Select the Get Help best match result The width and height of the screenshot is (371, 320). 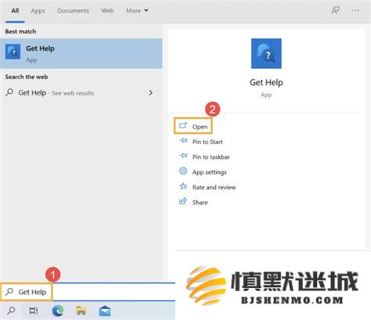click(x=81, y=53)
